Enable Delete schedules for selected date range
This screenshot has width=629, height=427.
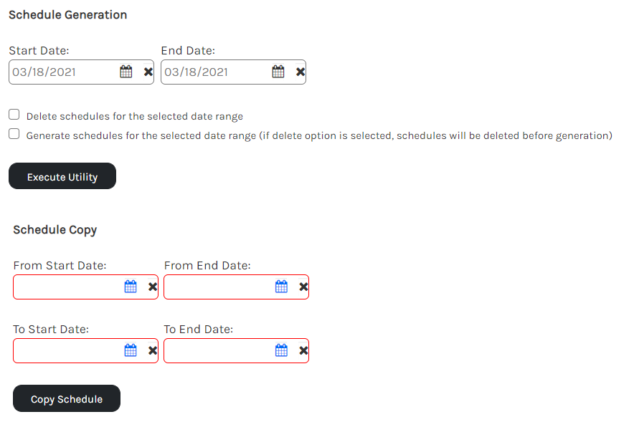click(x=14, y=115)
